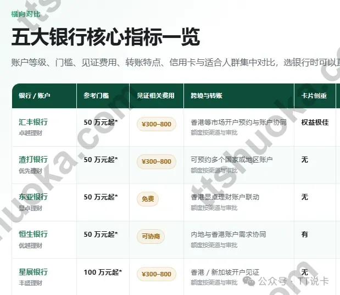Open the 渣打银行 bank name
The width and height of the screenshot is (340, 295).
[33, 159]
